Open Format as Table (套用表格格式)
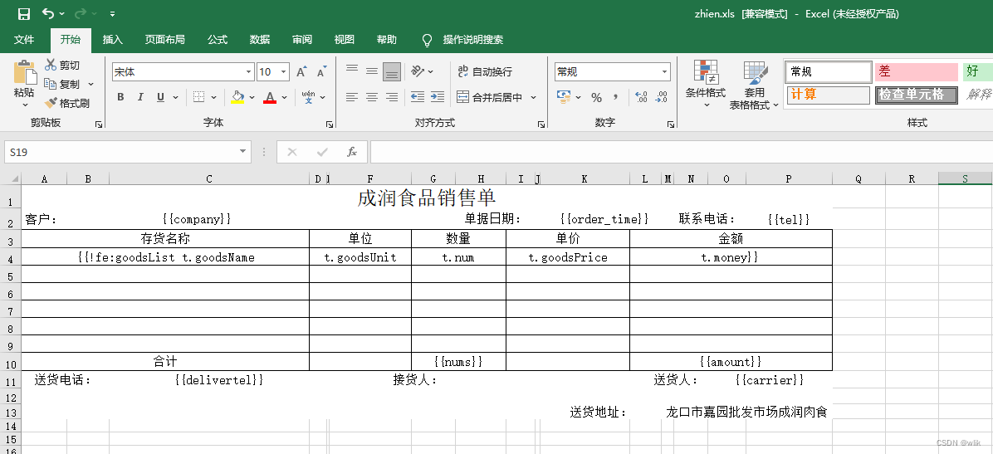Screen dimensions: 993x454 click(754, 85)
